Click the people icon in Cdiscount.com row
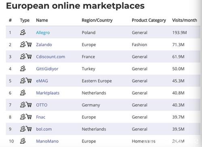Image resolution: width=202 pixels, height=147 pixels. pyautogui.click(x=23, y=56)
